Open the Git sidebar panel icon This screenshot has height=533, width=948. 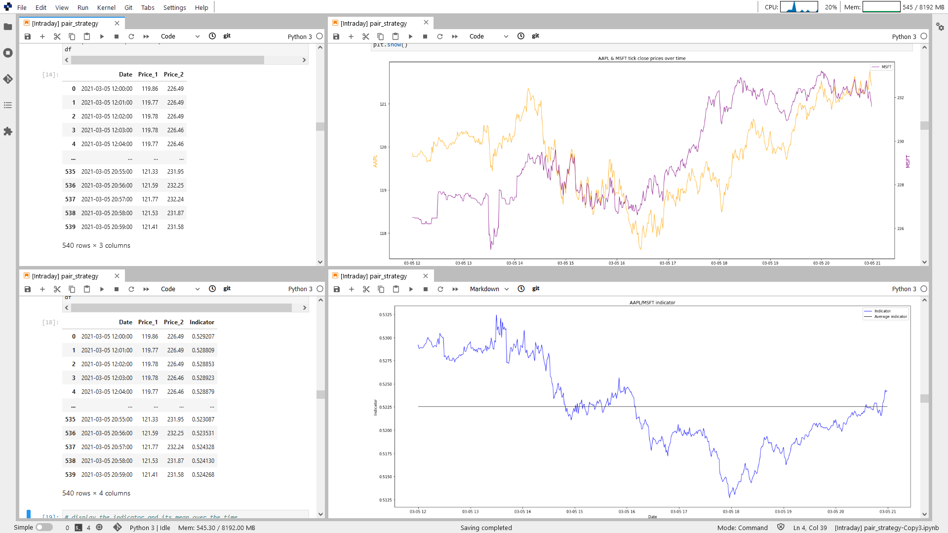(8, 79)
